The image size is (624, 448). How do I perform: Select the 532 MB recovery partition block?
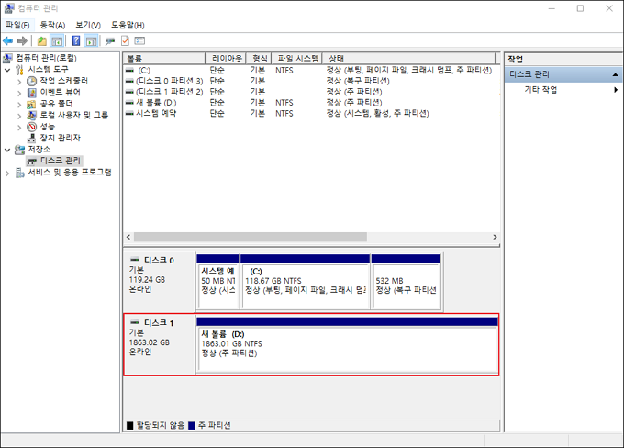click(406, 282)
